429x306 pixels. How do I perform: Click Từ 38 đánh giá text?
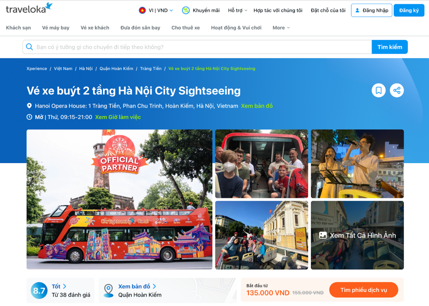pos(71,295)
